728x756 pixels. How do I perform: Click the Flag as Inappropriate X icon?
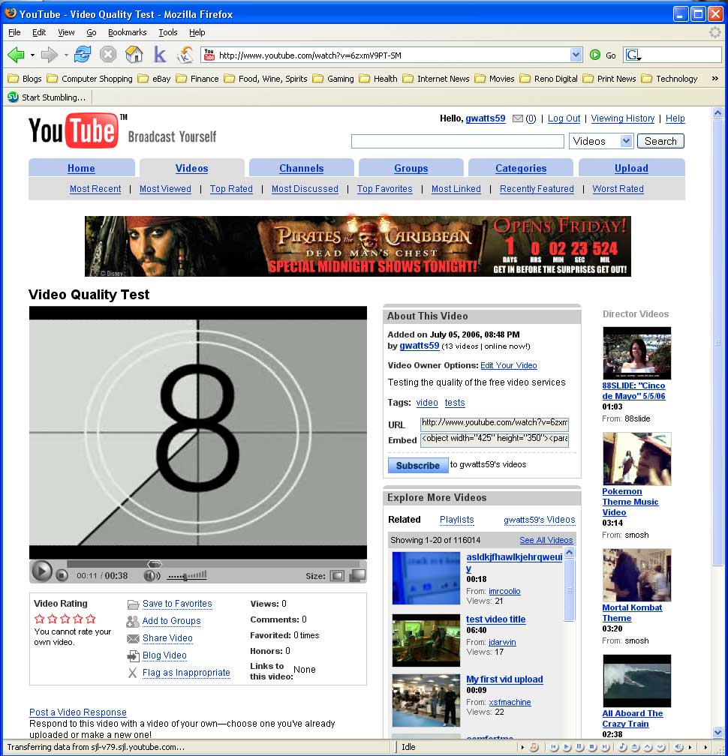133,673
